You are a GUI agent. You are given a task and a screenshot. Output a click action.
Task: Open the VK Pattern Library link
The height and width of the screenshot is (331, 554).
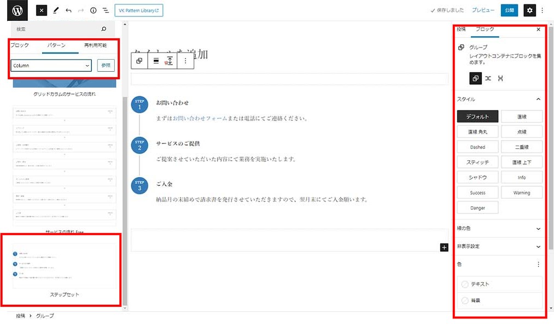tap(138, 10)
